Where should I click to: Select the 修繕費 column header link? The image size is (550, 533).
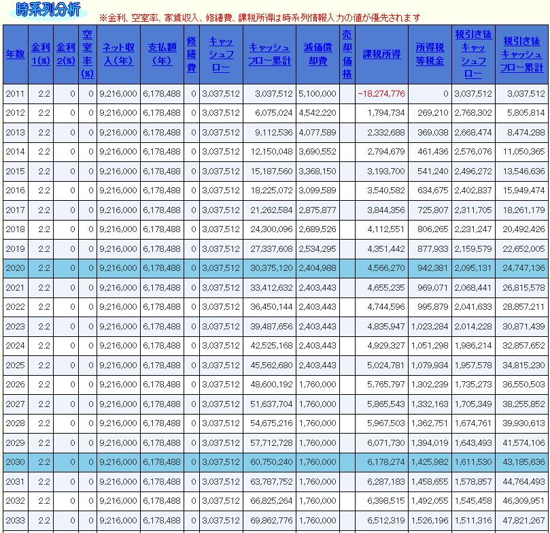[x=192, y=54]
